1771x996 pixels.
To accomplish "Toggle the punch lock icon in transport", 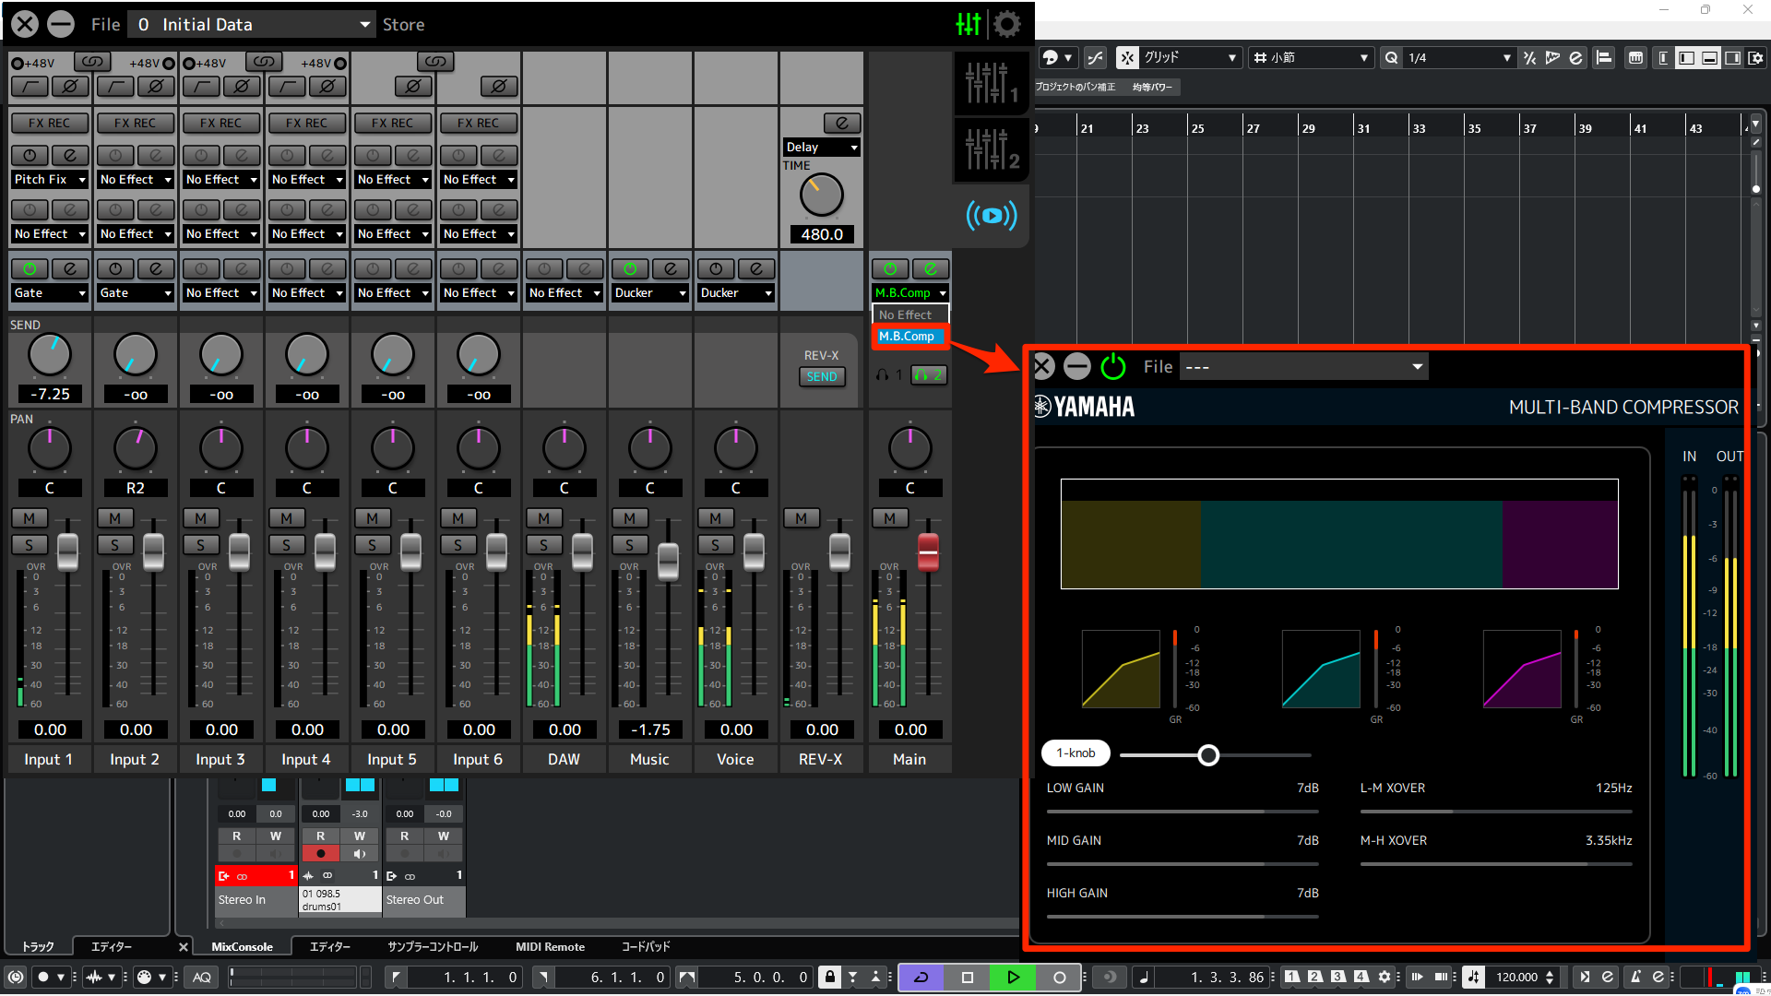I will (x=829, y=978).
